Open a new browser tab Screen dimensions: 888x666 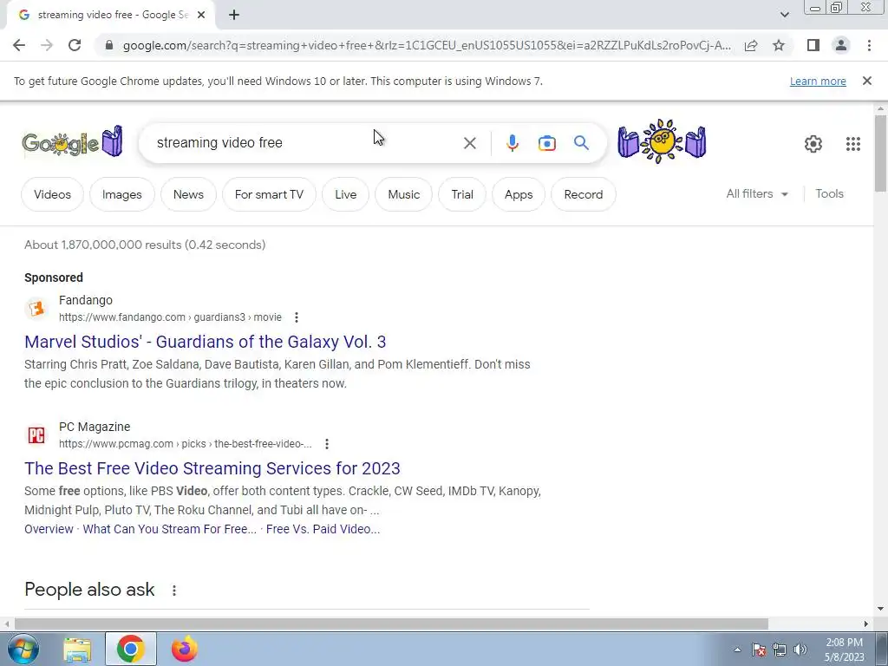pos(234,16)
